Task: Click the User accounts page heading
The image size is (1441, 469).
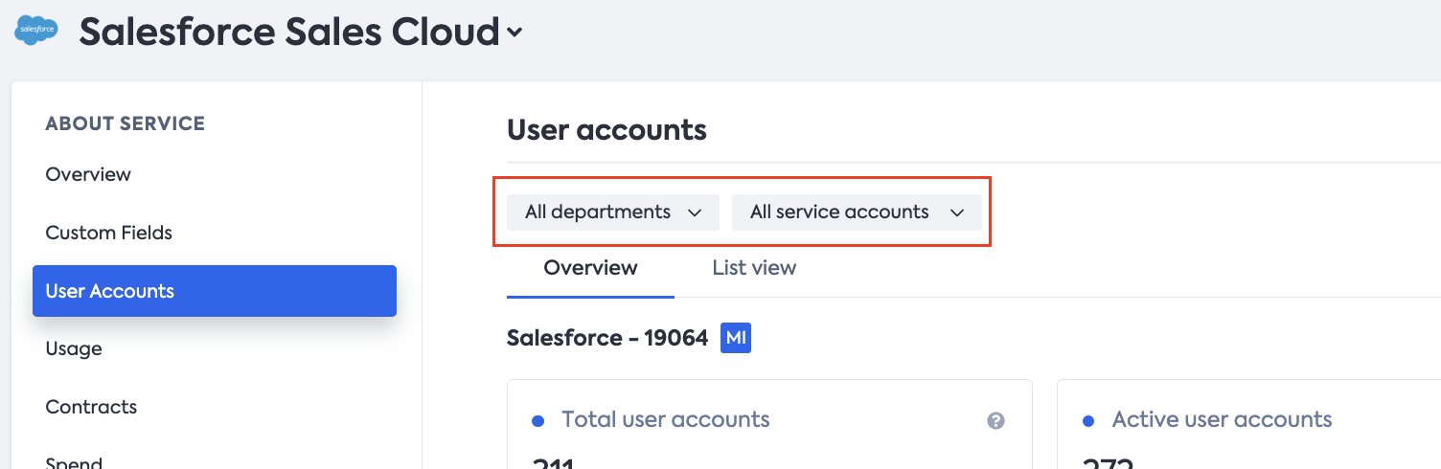Action: (606, 129)
